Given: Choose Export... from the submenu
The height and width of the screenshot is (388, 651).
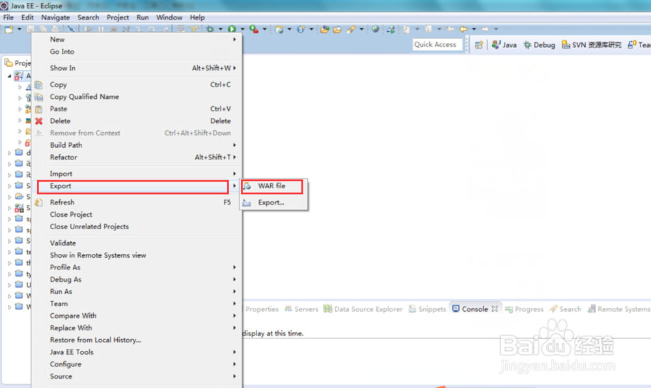Looking at the screenshot, I should click(274, 202).
